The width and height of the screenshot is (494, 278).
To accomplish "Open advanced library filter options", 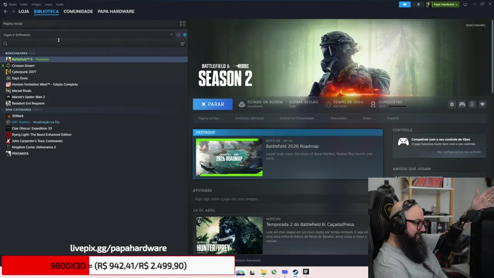I will (183, 44).
